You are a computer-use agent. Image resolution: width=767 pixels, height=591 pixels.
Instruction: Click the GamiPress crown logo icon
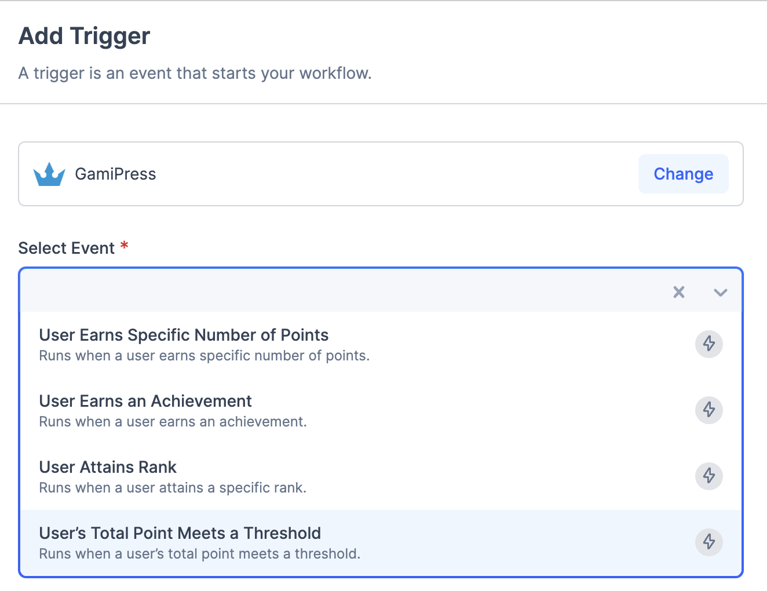(49, 174)
